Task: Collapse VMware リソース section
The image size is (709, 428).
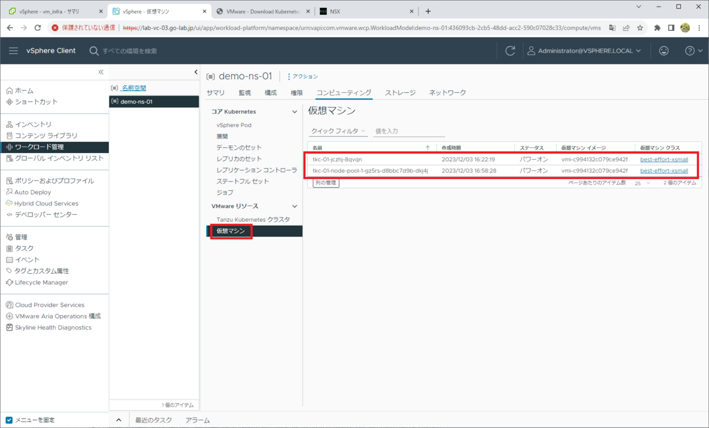Action: pos(295,206)
